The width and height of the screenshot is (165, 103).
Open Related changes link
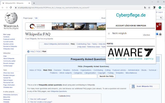pos(9,75)
